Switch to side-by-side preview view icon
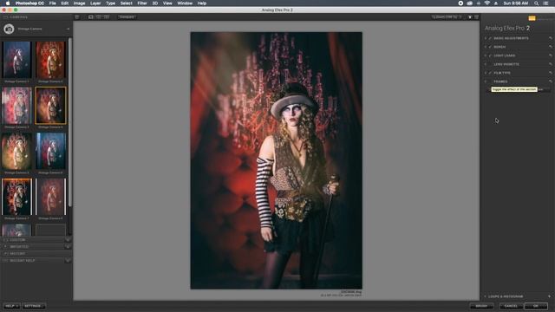The image size is (555, 312). [107, 17]
